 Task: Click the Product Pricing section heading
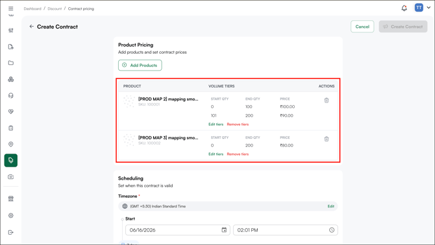(x=136, y=45)
